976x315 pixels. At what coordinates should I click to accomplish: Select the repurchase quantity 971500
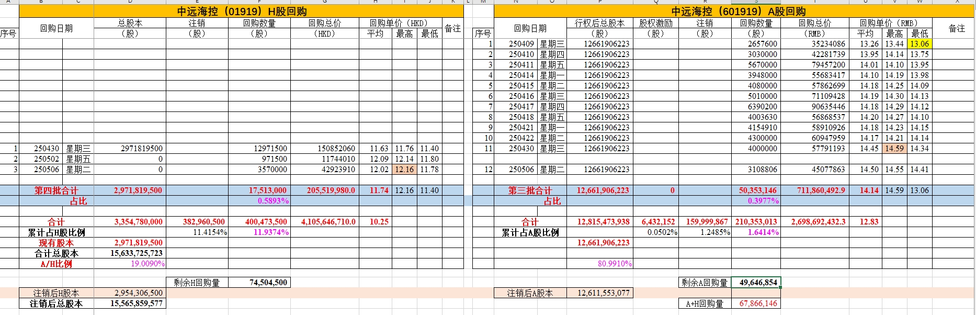[259, 159]
